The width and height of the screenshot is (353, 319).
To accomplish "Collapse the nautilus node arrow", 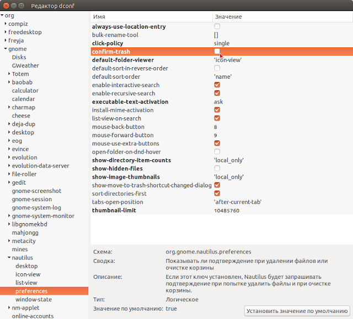I will coord(9,257).
